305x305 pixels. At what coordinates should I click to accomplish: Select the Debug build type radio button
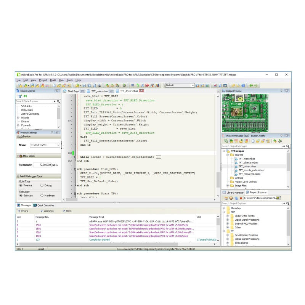pyautogui.click(x=42, y=185)
